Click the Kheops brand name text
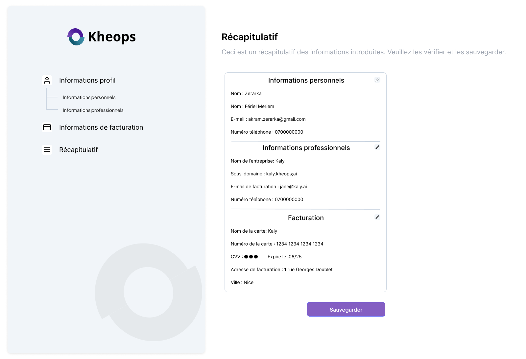Screen dimensions: 526x359 [112, 37]
